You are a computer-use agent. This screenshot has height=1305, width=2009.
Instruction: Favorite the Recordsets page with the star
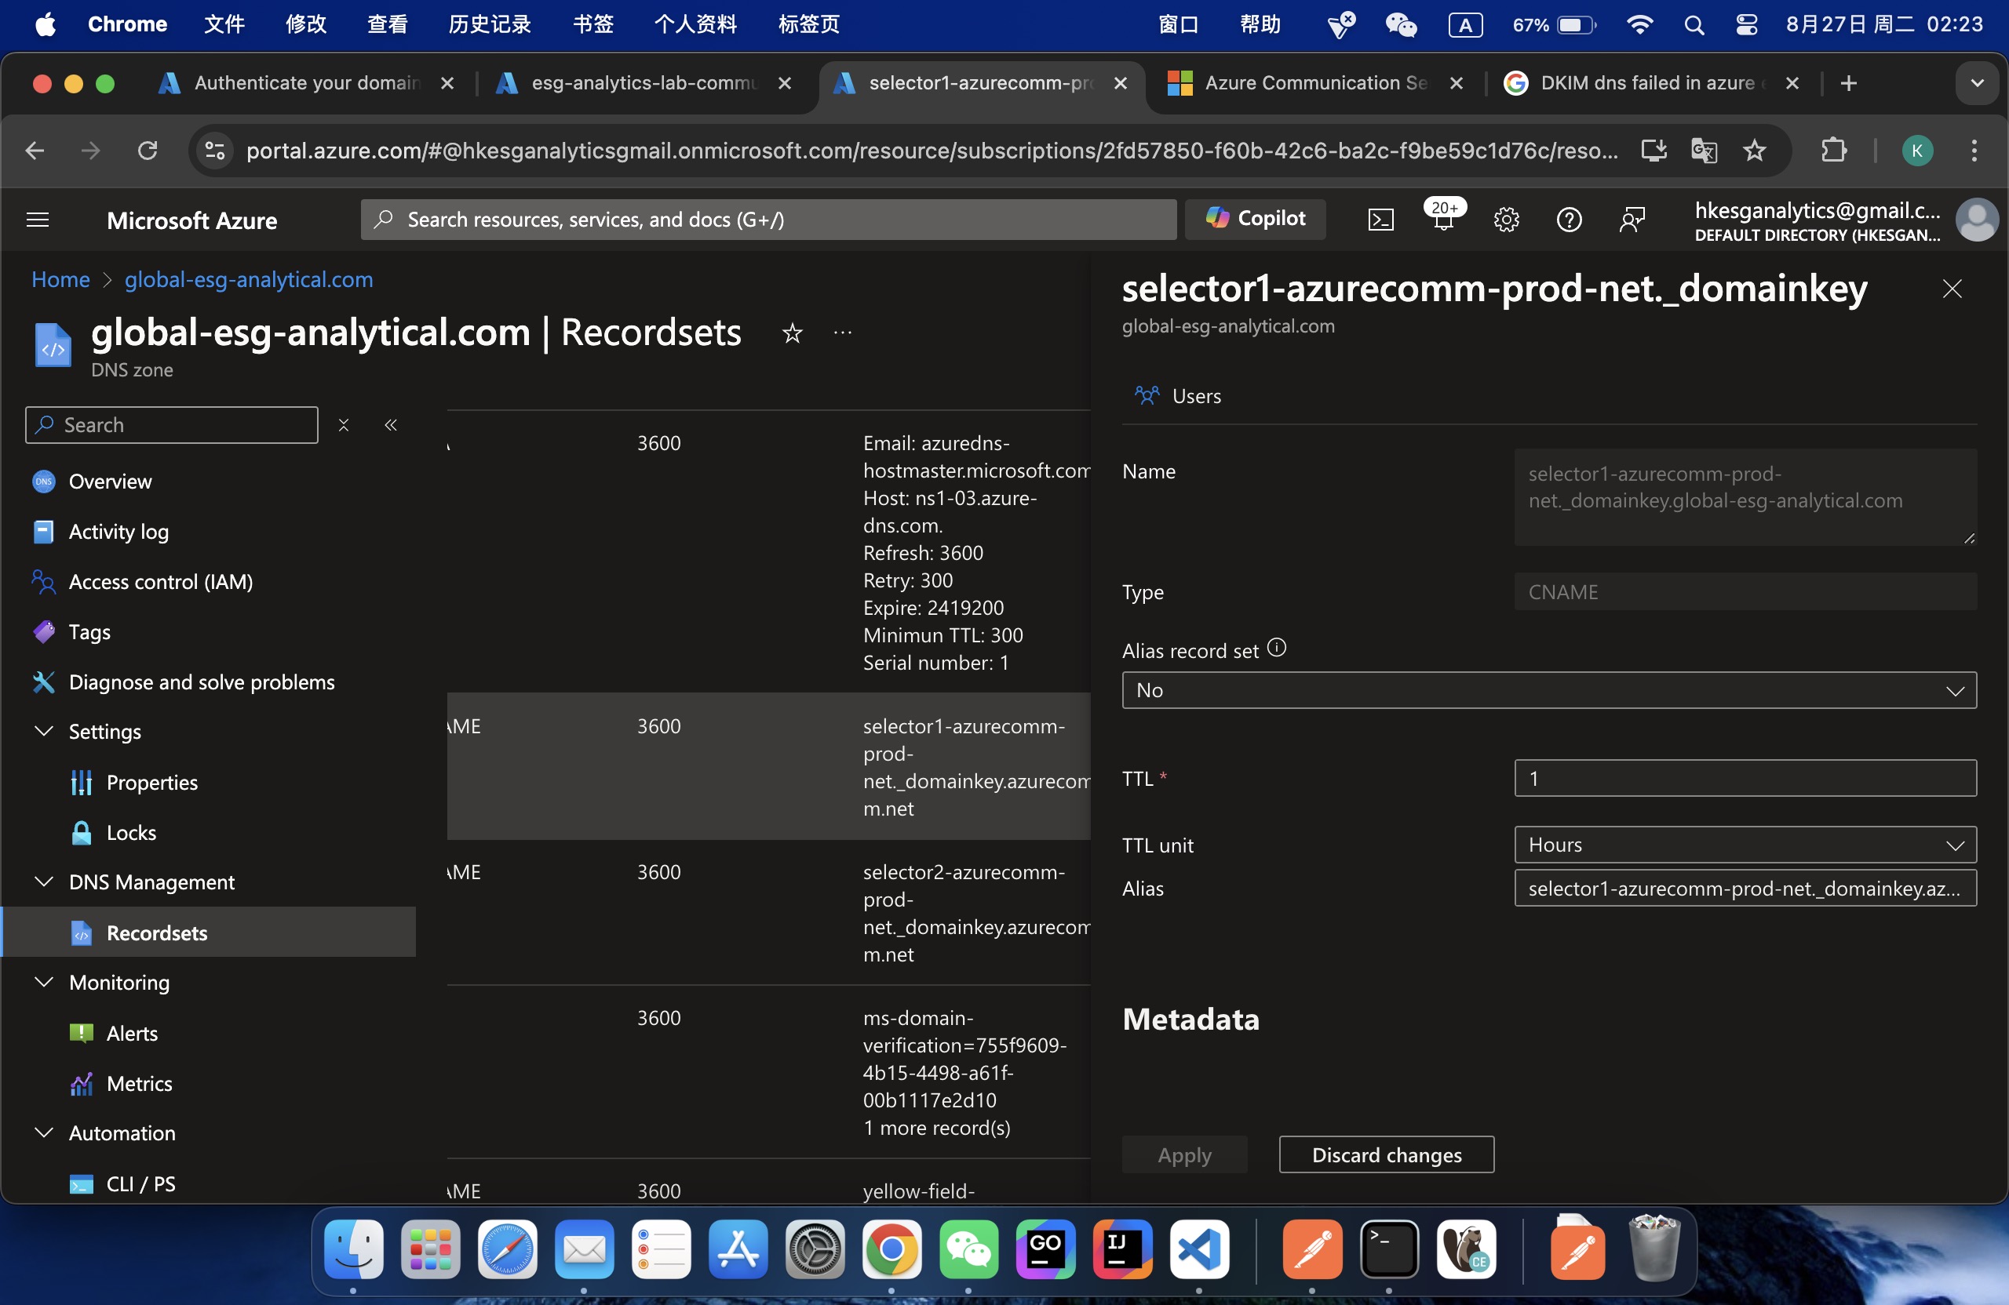[x=792, y=333]
